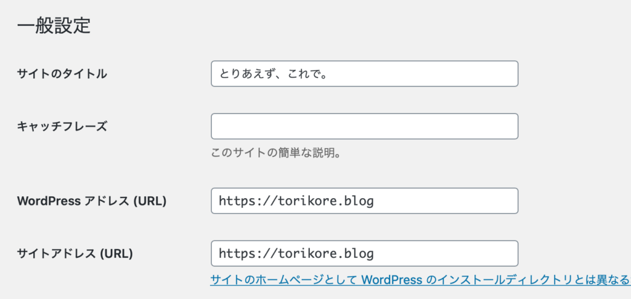Click the (URL) part of WordPress アドレス label

(x=150, y=201)
